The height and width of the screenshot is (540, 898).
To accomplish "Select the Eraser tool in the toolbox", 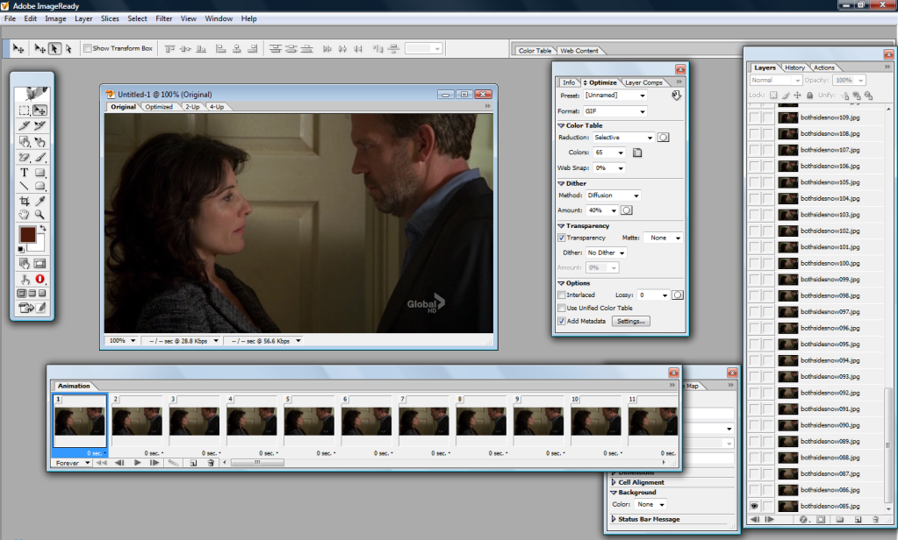I will pyautogui.click(x=24, y=157).
